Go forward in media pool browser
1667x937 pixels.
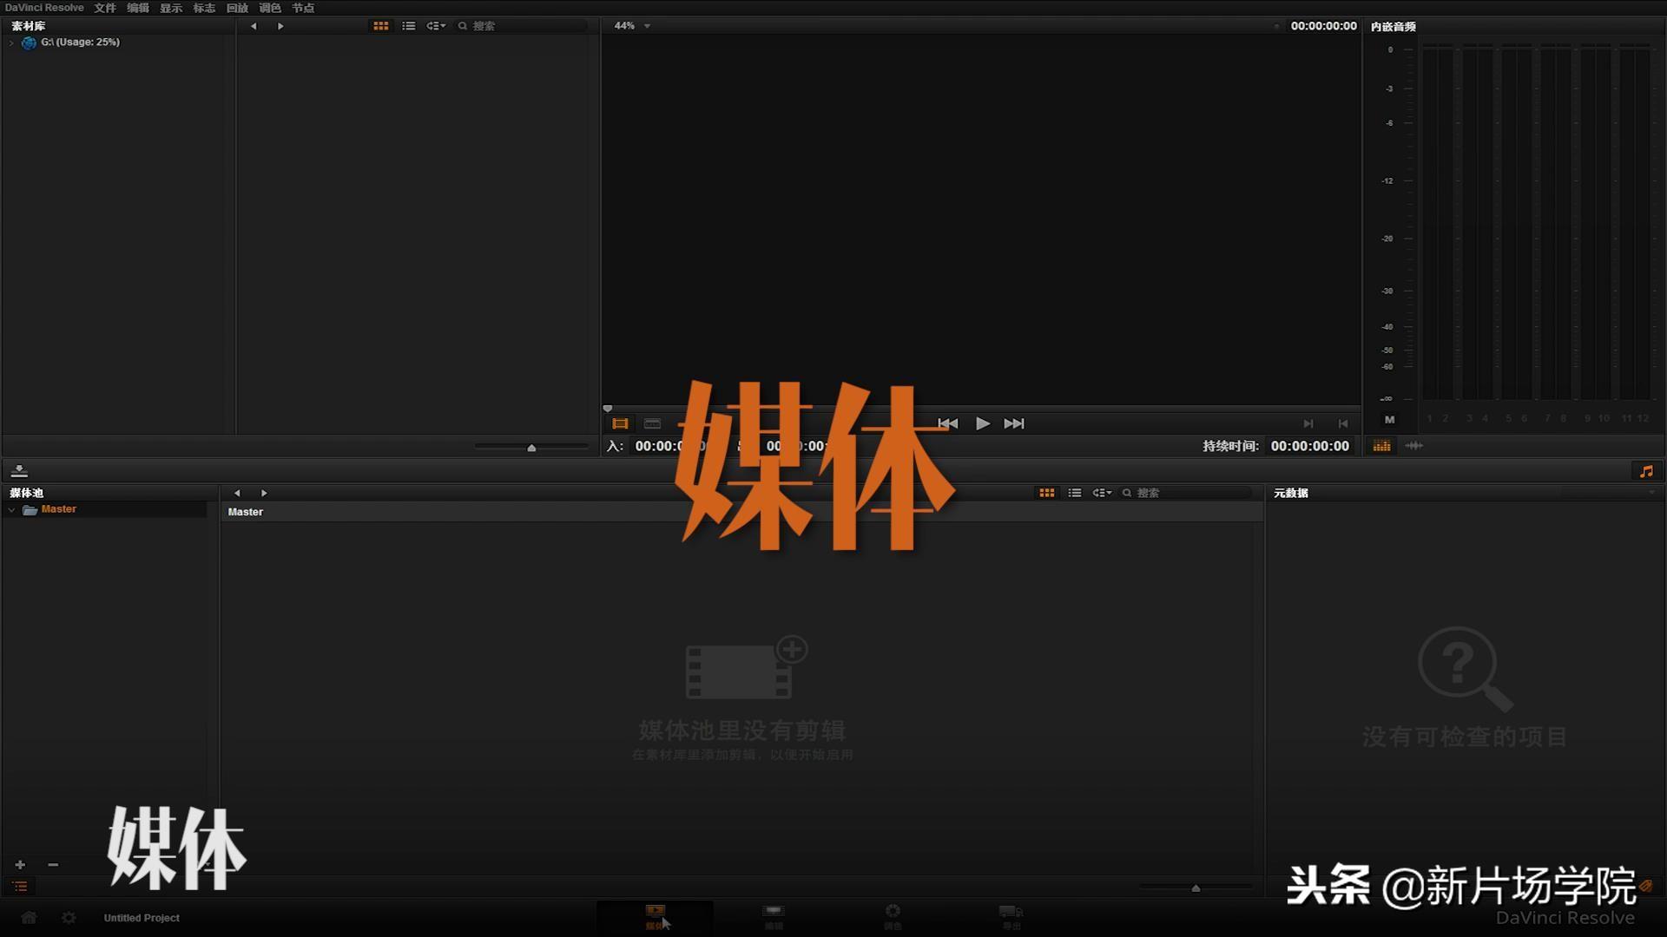264,493
